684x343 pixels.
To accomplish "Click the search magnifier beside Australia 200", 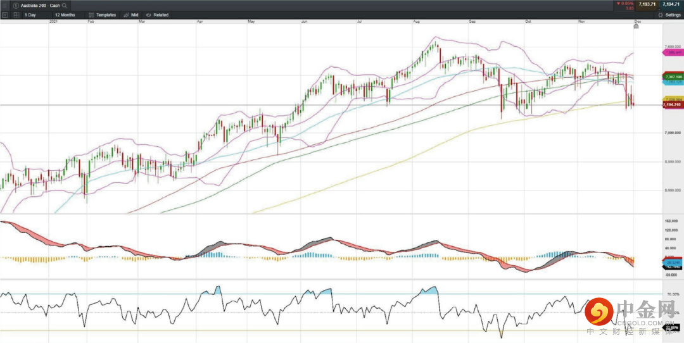I will [x=65, y=5].
